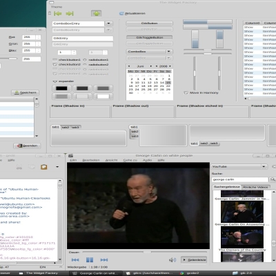Open the YouTube source dropdown
Viewport: 276px width, 276px height.
pos(239,166)
